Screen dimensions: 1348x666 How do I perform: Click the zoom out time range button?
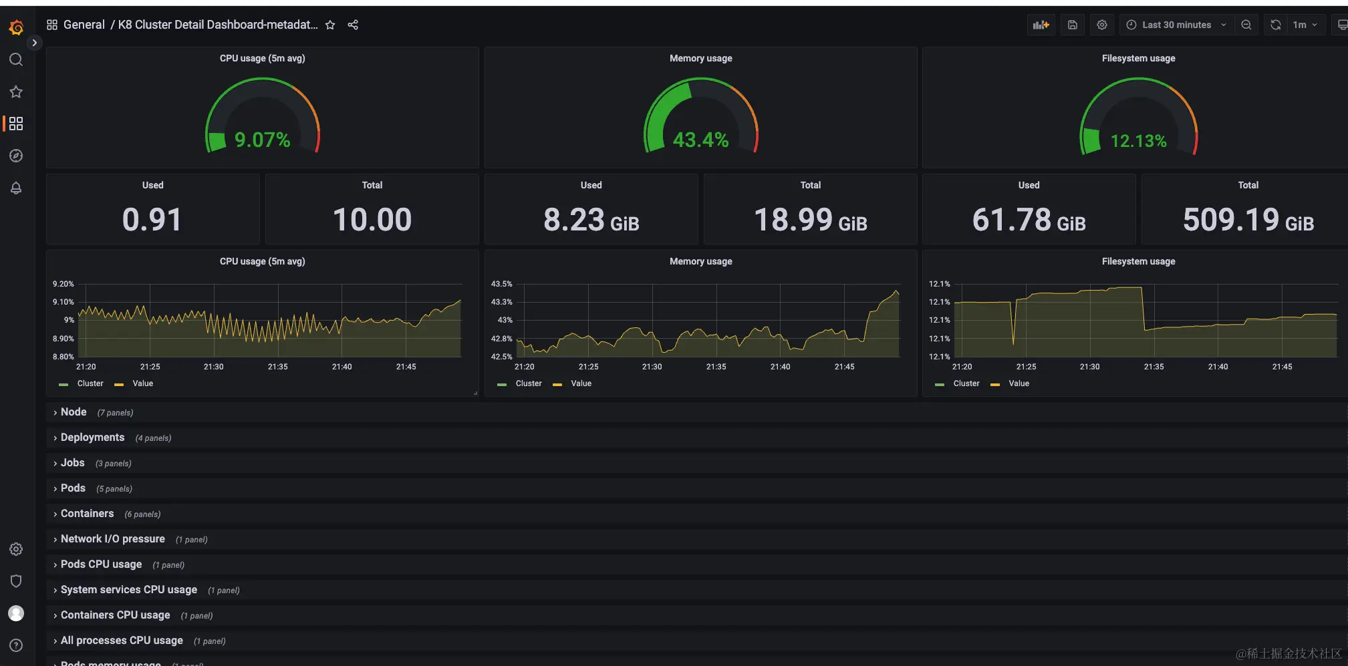tap(1246, 25)
